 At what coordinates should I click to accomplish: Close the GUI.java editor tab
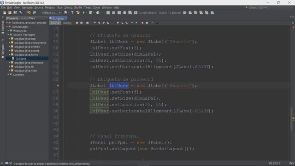(66, 18)
